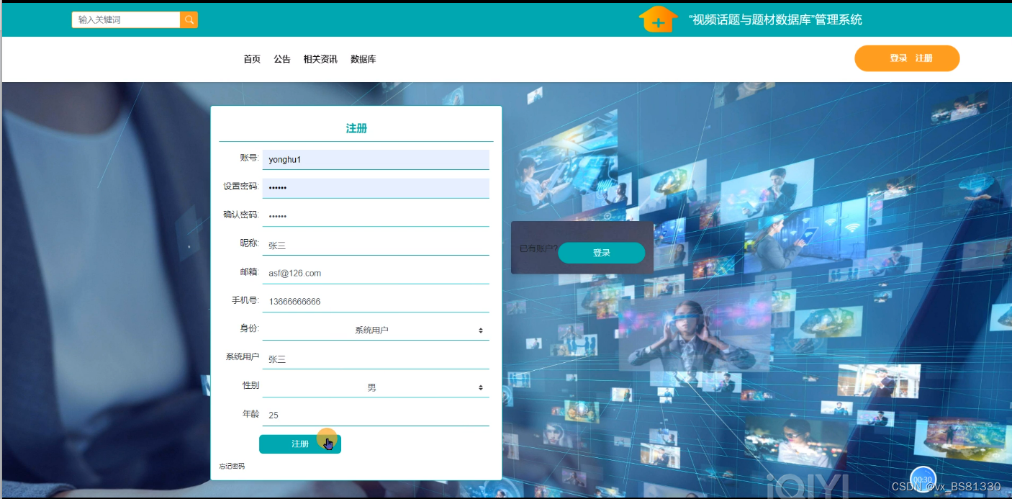Click the teal 登录 button beside 已有账户
Image resolution: width=1012 pixels, height=499 pixels.
(x=602, y=253)
